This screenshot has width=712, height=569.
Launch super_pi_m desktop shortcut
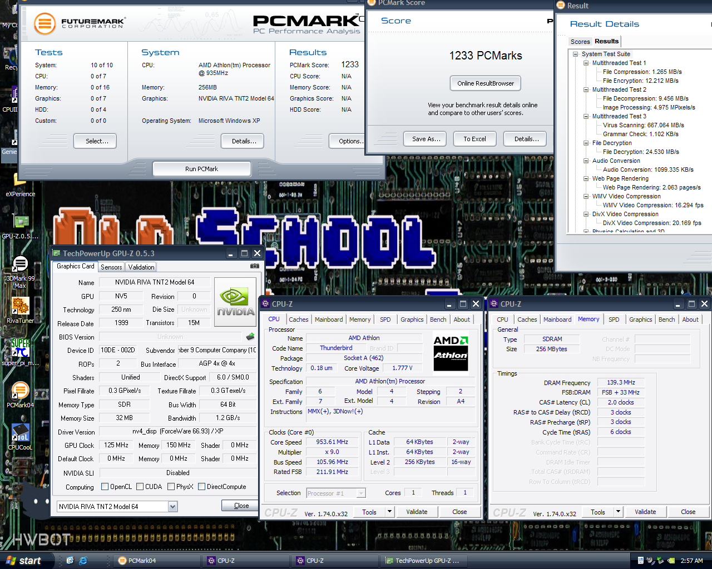20,352
